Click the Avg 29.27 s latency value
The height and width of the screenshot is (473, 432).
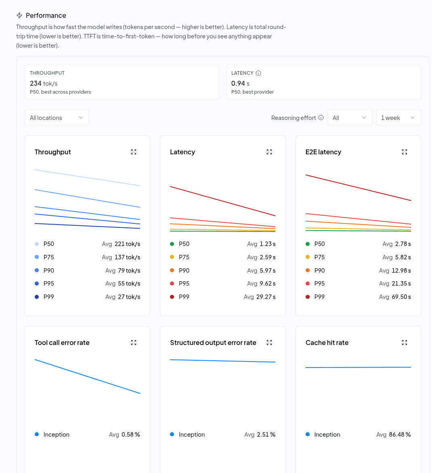pos(260,296)
